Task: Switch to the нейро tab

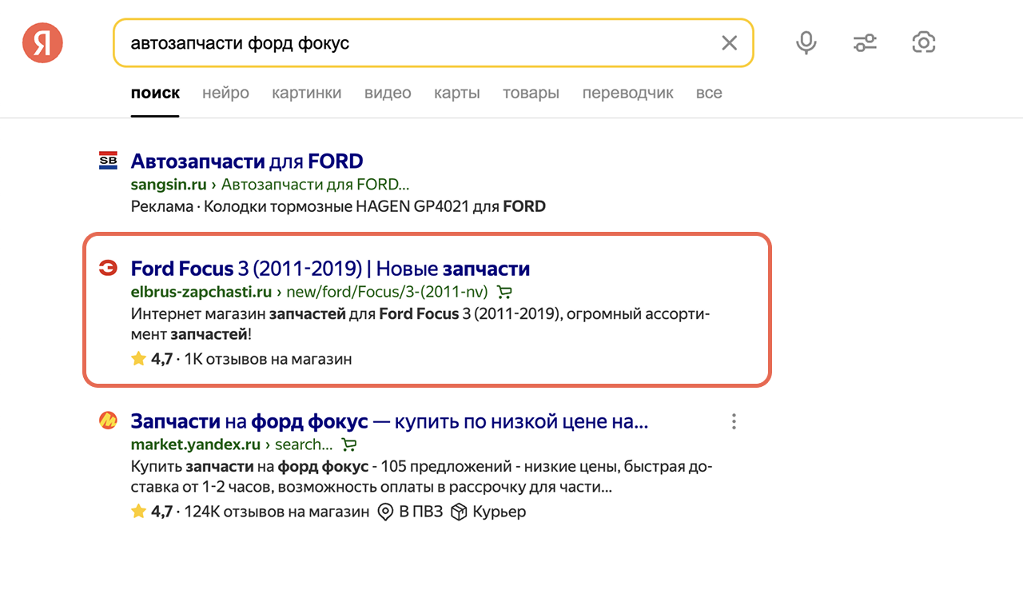Action: pos(225,93)
